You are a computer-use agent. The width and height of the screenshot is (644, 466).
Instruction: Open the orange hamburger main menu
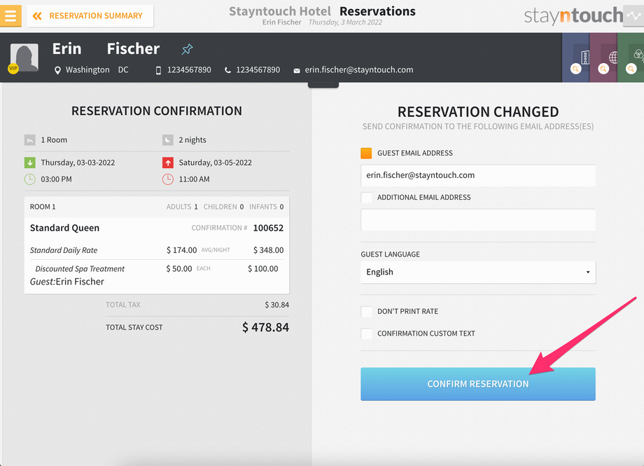pos(10,15)
